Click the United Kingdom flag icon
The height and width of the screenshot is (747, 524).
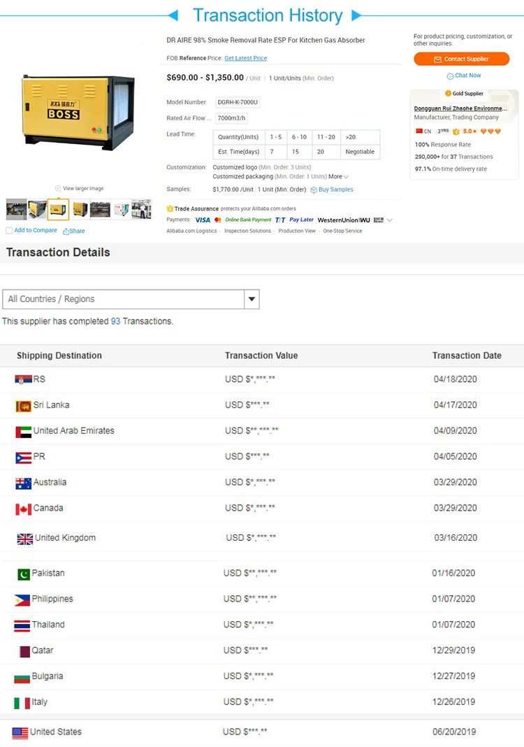point(25,539)
